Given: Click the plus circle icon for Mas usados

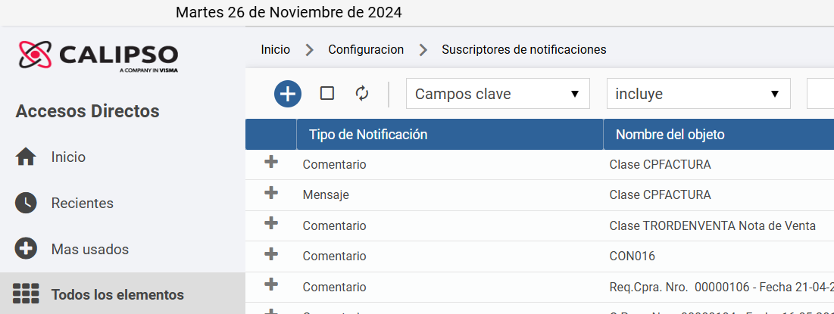Looking at the screenshot, I should [26, 249].
